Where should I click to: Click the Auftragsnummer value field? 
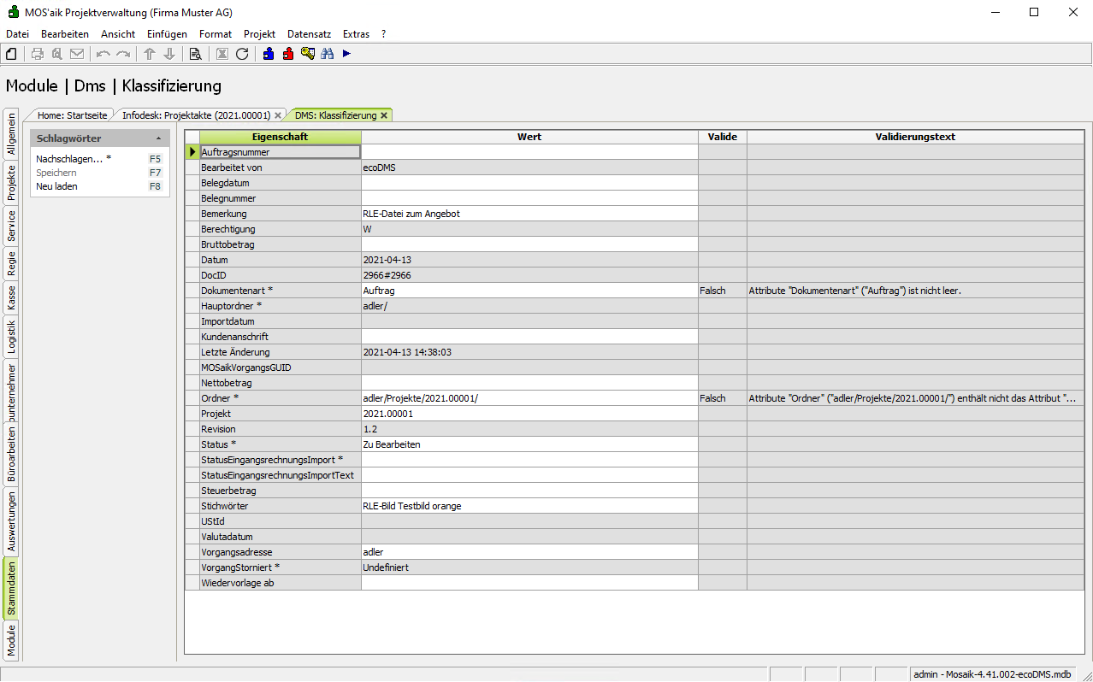point(529,152)
